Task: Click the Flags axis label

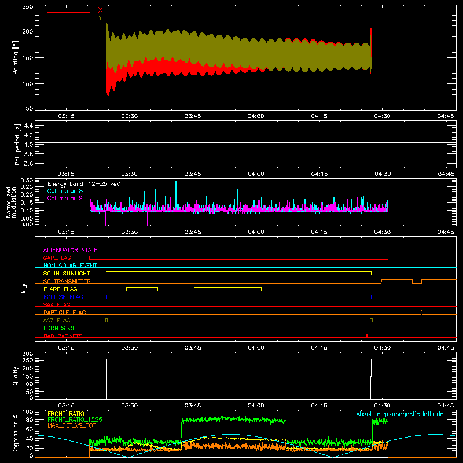Action: [x=23, y=289]
